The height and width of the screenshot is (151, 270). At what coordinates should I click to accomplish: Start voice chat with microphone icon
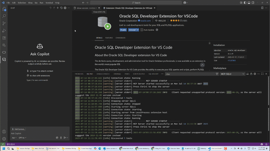coord(61,138)
